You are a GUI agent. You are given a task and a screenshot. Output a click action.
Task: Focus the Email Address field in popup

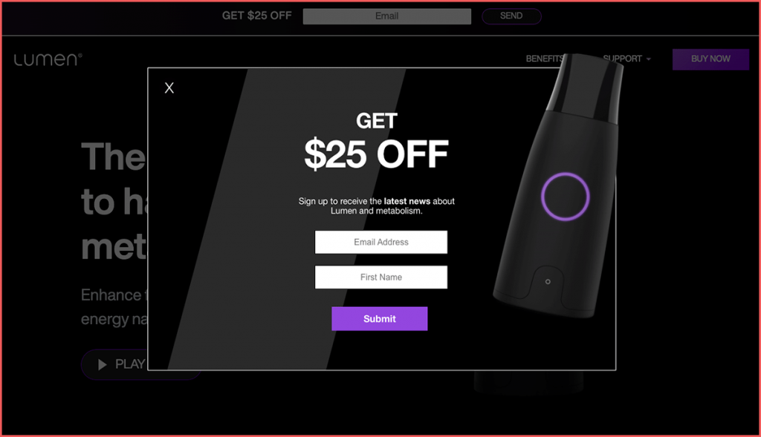[381, 242]
